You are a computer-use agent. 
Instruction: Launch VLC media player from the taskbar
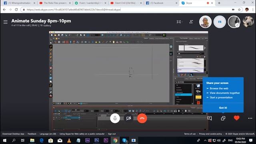pos(69,140)
